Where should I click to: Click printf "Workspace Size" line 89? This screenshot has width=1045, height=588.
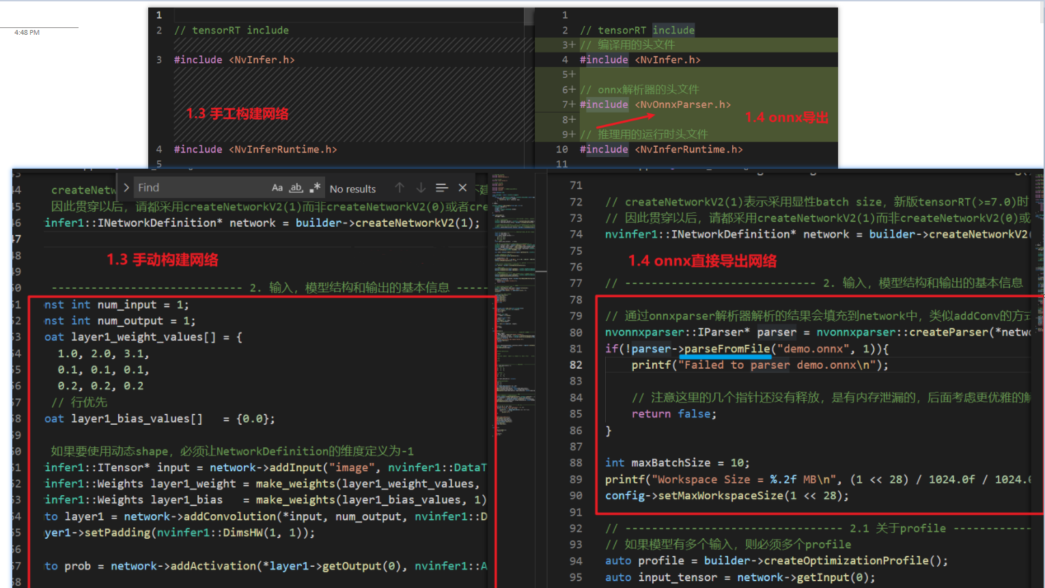click(818, 479)
